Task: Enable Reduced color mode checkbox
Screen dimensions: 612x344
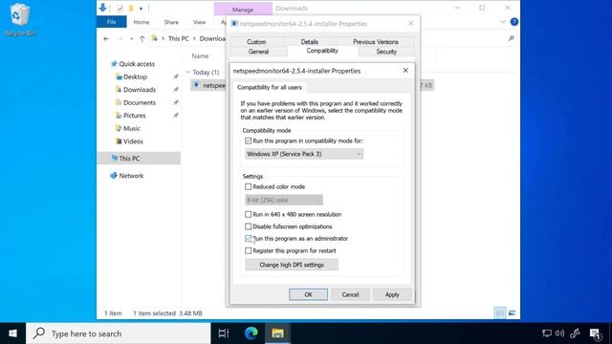Action: pyautogui.click(x=249, y=187)
